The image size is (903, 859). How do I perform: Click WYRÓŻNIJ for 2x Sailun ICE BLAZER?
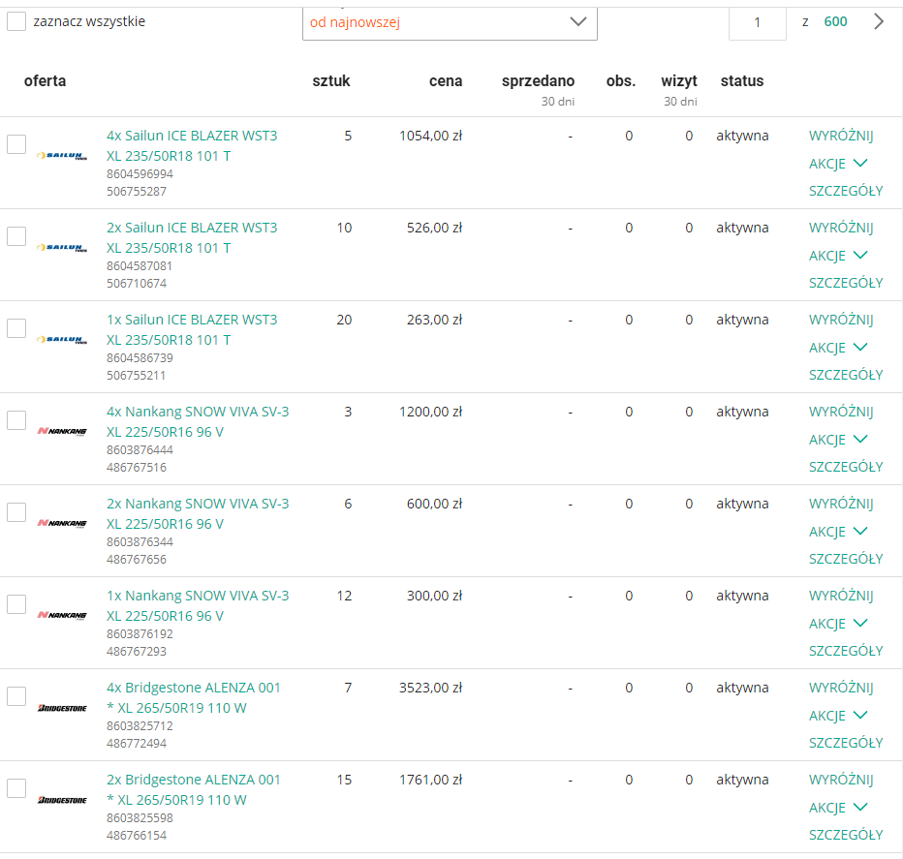click(x=841, y=229)
